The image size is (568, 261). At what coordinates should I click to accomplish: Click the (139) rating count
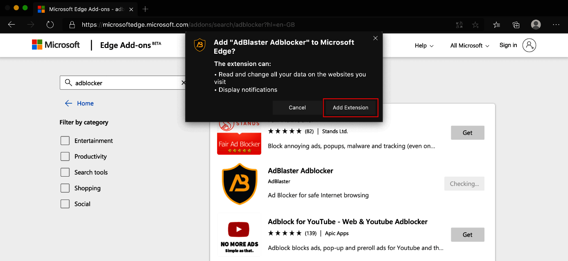pos(311,233)
